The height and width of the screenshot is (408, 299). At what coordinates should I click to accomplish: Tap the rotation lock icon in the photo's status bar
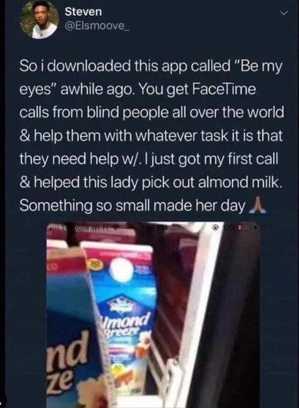point(215,228)
